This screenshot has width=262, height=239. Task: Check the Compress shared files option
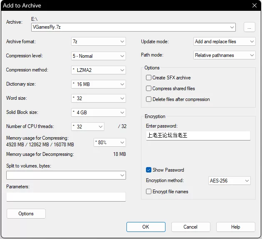pyautogui.click(x=148, y=89)
